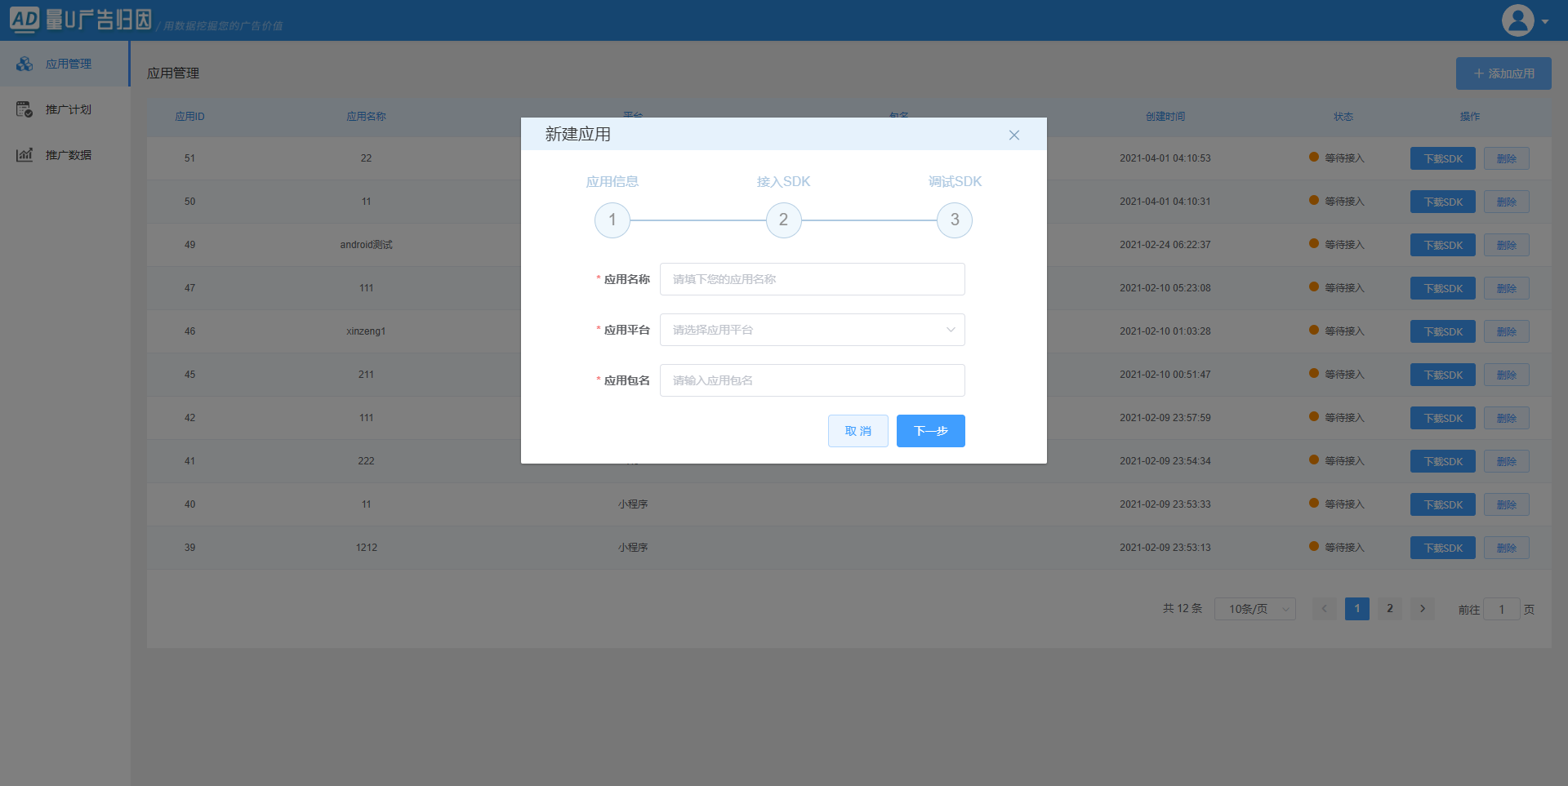
Task: Open the 应用平台 dropdown
Action: point(812,330)
